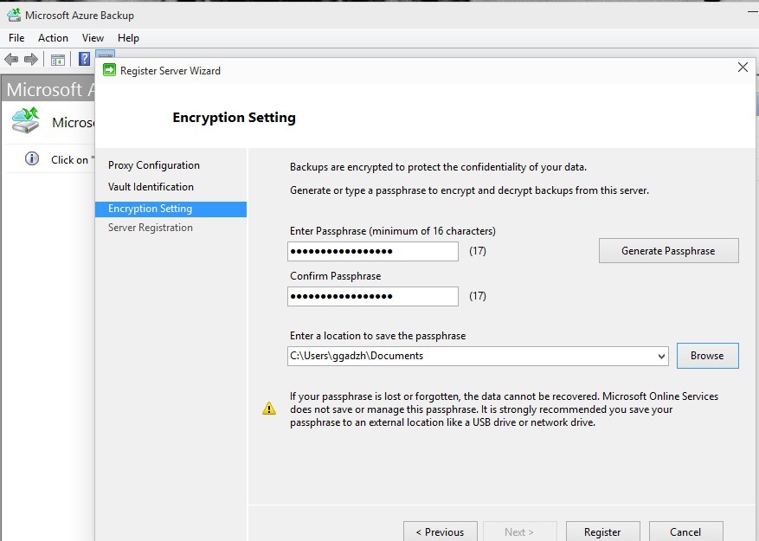Screen dimensions: 759x541
Task: Click the blue Help question mark icon
Action: 84,59
